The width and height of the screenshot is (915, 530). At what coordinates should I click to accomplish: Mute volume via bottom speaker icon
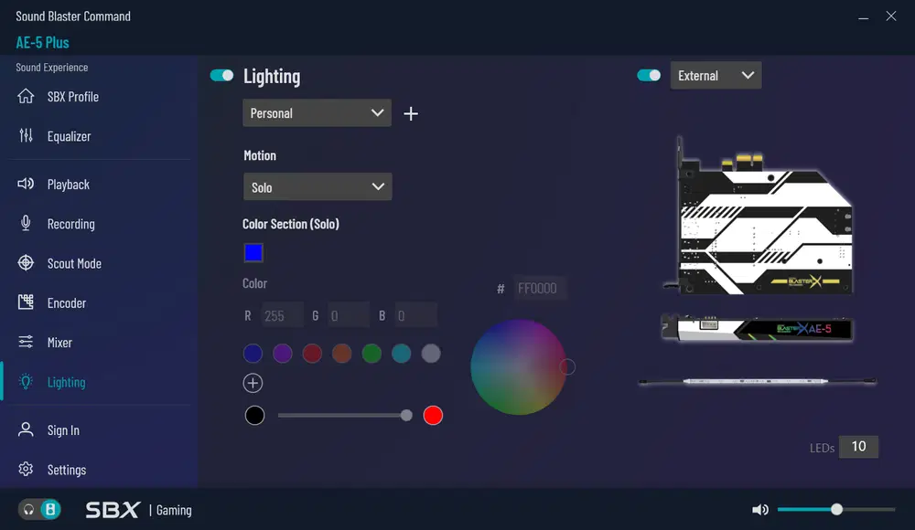(759, 510)
